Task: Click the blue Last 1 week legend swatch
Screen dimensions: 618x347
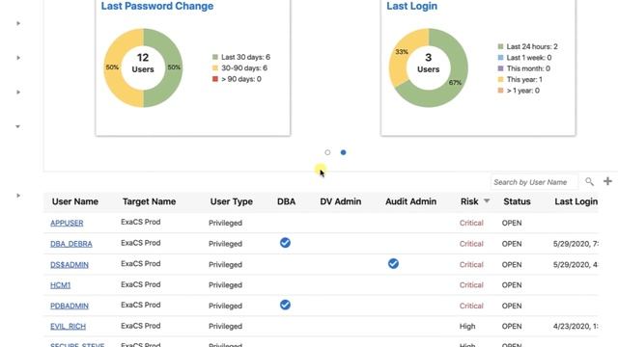Action: (x=500, y=58)
